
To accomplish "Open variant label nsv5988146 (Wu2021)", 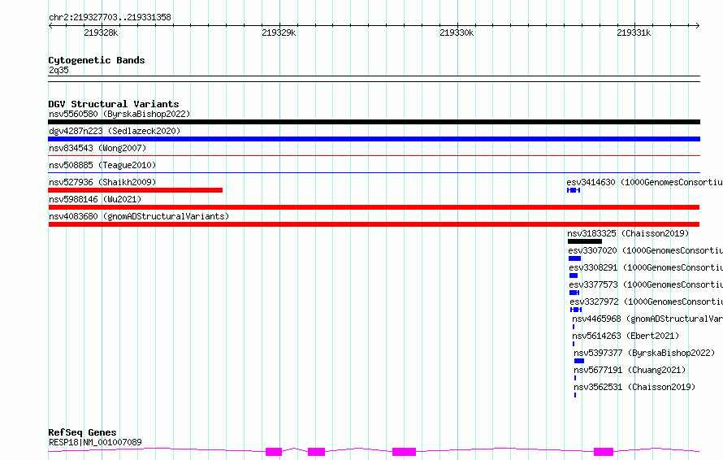I will 95,199.
